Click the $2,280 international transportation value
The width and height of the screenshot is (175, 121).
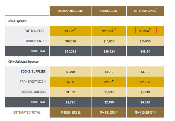click(145, 82)
